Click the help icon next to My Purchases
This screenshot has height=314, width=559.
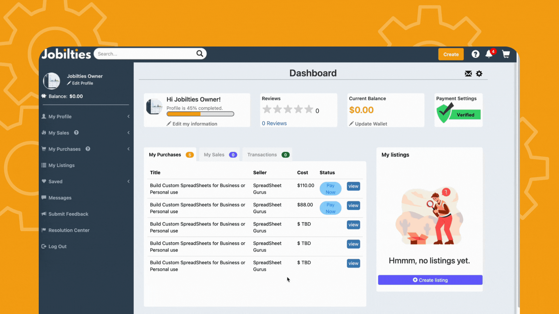[88, 149]
